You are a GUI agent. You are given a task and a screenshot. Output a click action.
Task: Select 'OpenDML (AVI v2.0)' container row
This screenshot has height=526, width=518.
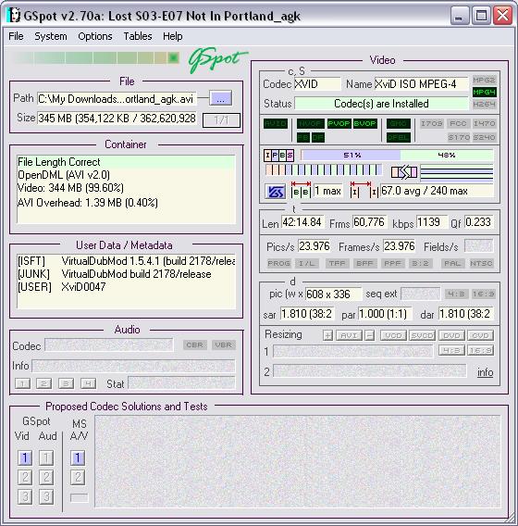(x=127, y=175)
